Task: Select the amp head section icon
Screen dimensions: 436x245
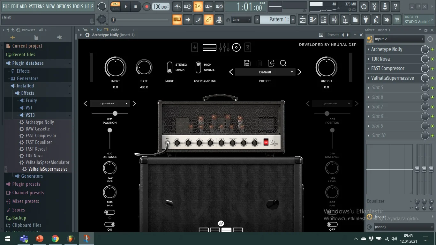Action: click(x=209, y=48)
